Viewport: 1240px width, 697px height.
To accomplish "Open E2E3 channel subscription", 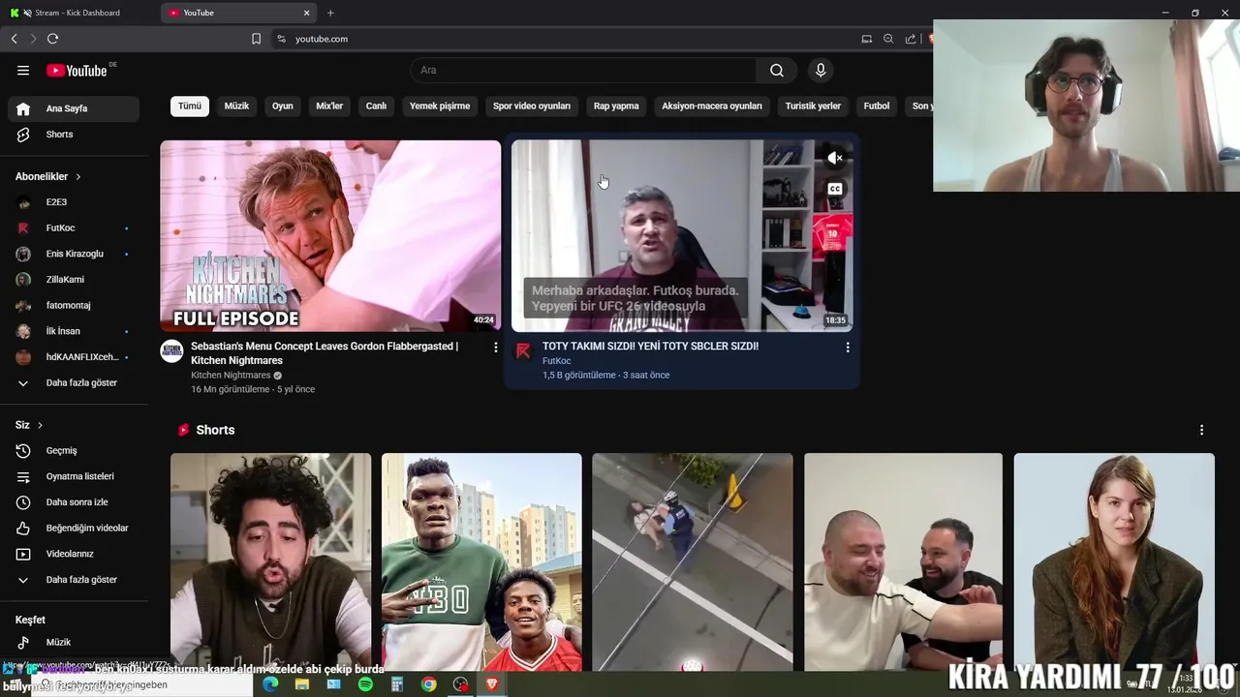I will [x=74, y=202].
